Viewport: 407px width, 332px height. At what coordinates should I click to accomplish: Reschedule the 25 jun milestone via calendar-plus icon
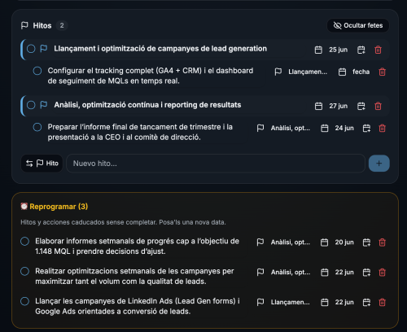[361, 50]
